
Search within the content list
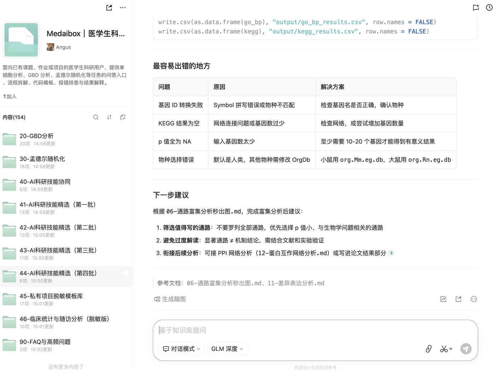pyautogui.click(x=96, y=117)
